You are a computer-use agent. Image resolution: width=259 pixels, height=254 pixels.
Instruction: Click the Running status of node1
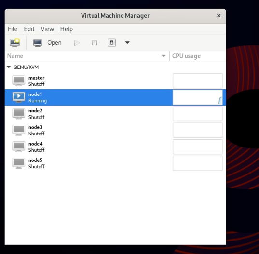click(38, 101)
